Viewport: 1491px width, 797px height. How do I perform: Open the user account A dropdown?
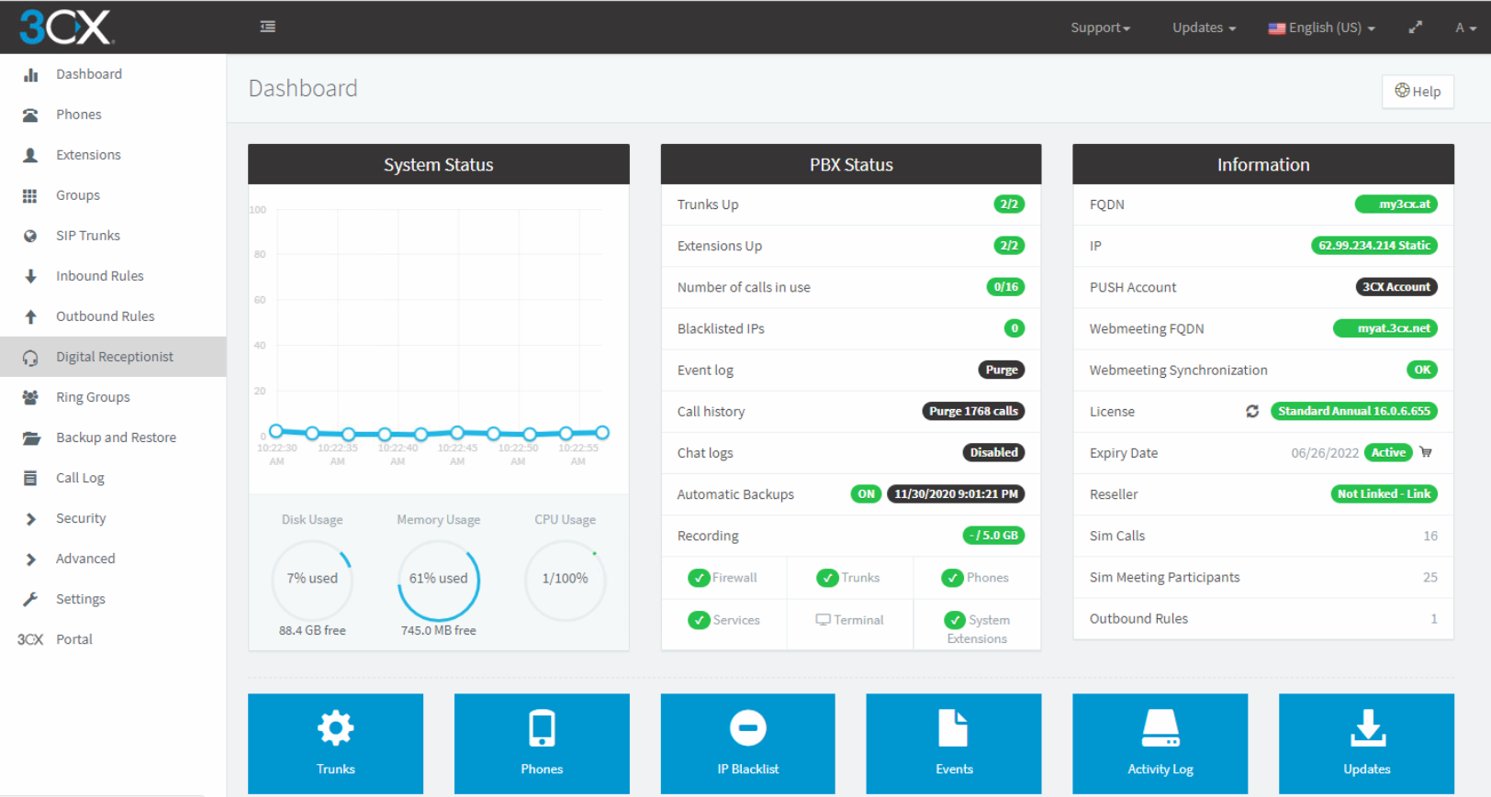(x=1465, y=28)
